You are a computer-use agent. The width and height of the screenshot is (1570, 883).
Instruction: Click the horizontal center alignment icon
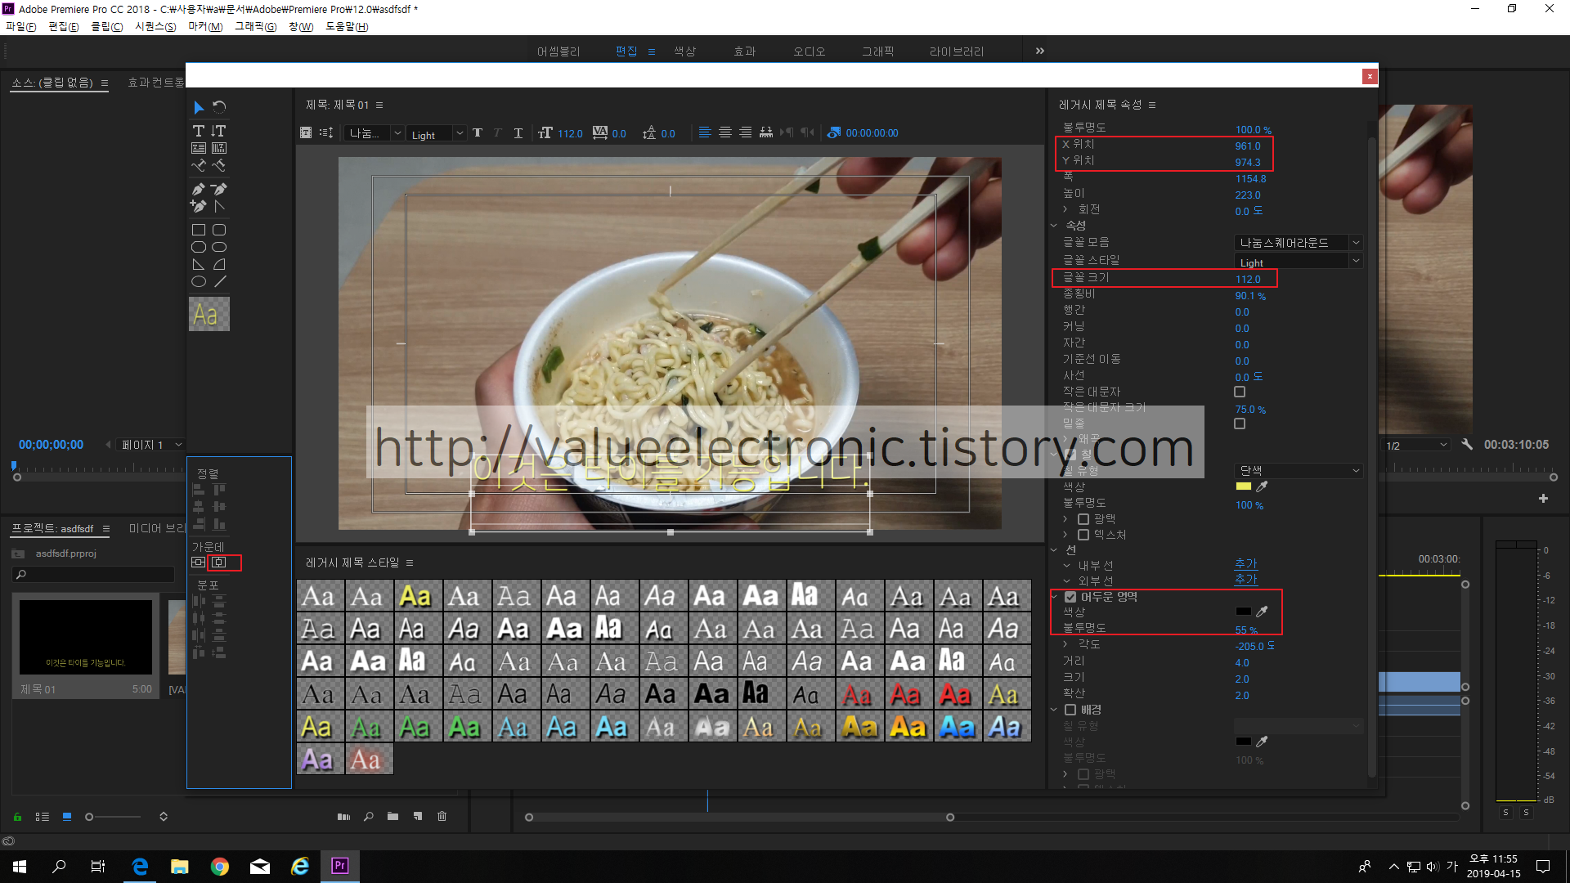(x=219, y=563)
